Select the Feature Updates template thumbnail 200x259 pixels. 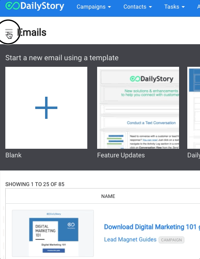pyautogui.click(x=138, y=108)
